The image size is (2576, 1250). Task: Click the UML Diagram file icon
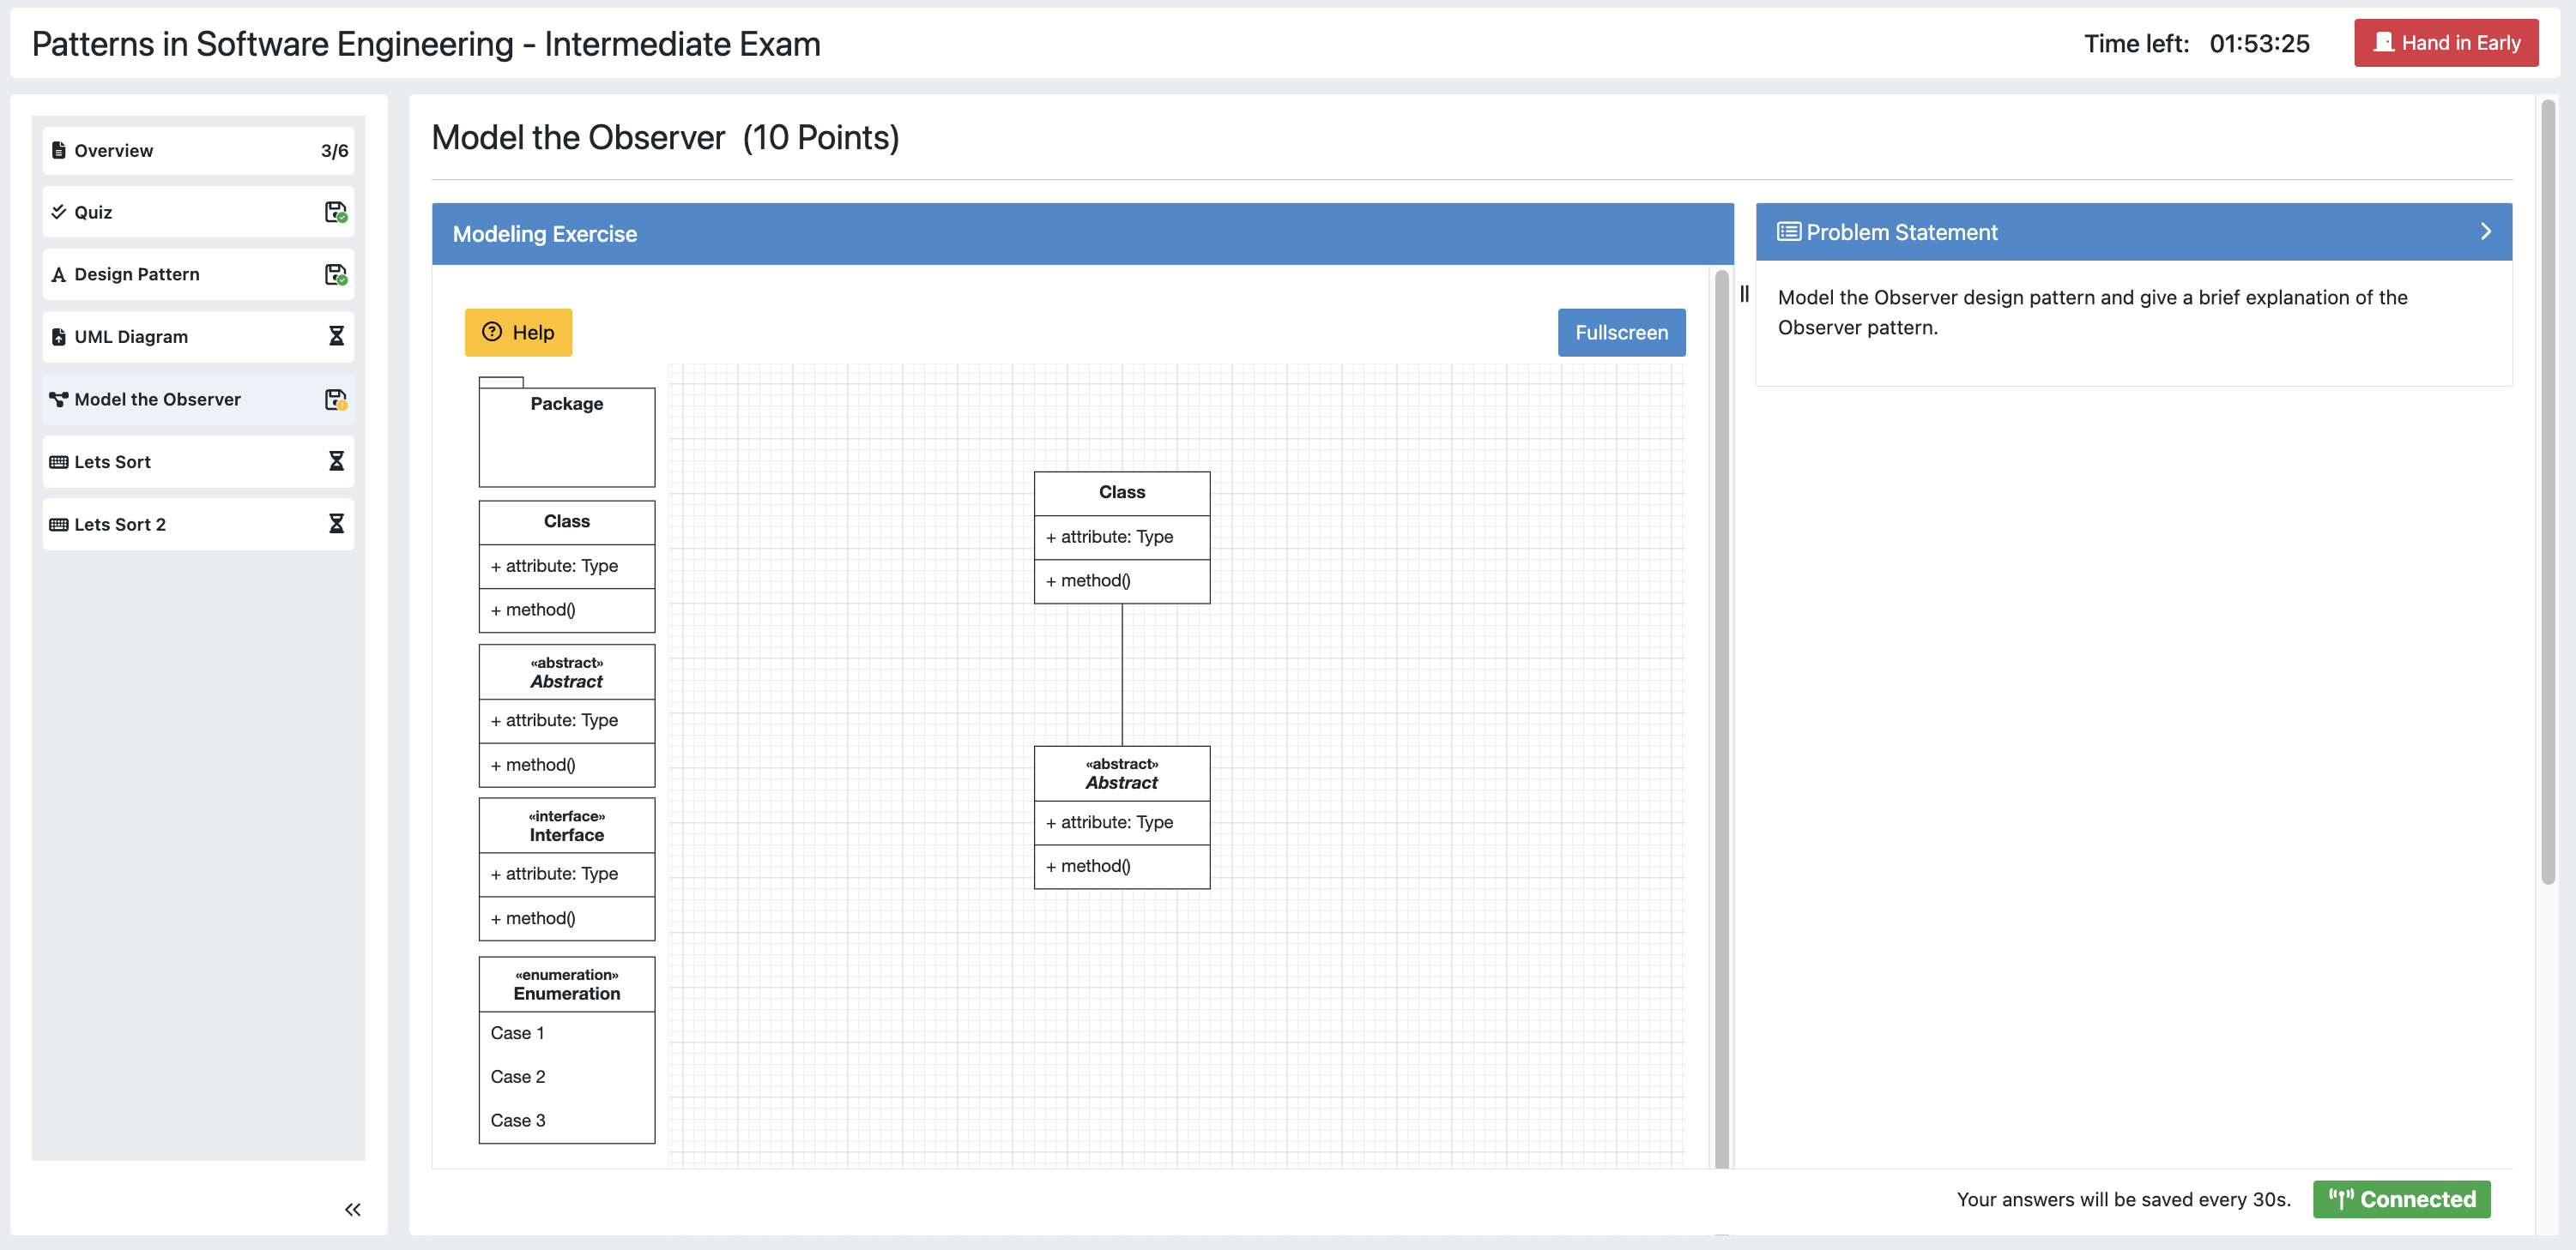click(58, 337)
